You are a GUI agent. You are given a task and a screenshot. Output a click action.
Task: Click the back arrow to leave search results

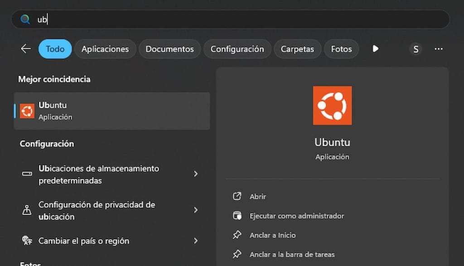[x=25, y=48]
